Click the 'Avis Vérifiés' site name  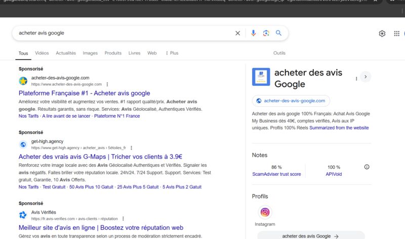tap(44, 212)
